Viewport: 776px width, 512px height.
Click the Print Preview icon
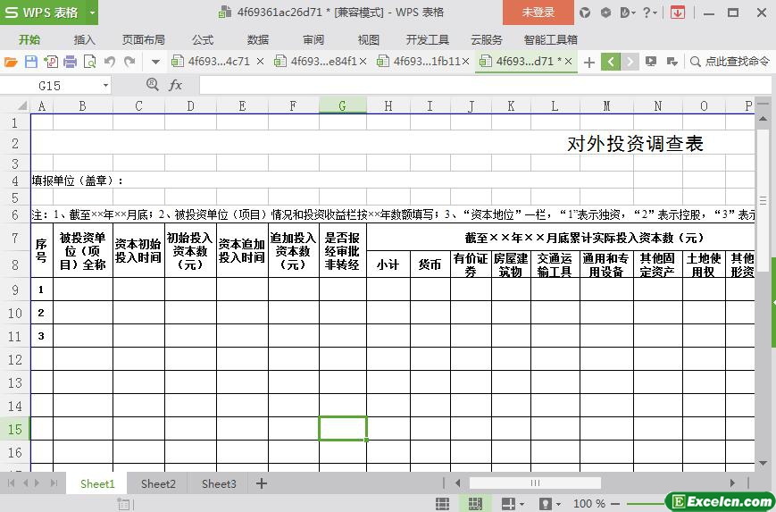point(89,62)
